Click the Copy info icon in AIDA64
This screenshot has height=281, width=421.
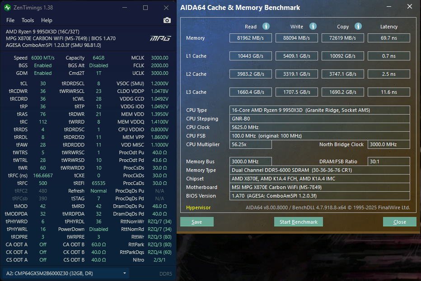358,26
